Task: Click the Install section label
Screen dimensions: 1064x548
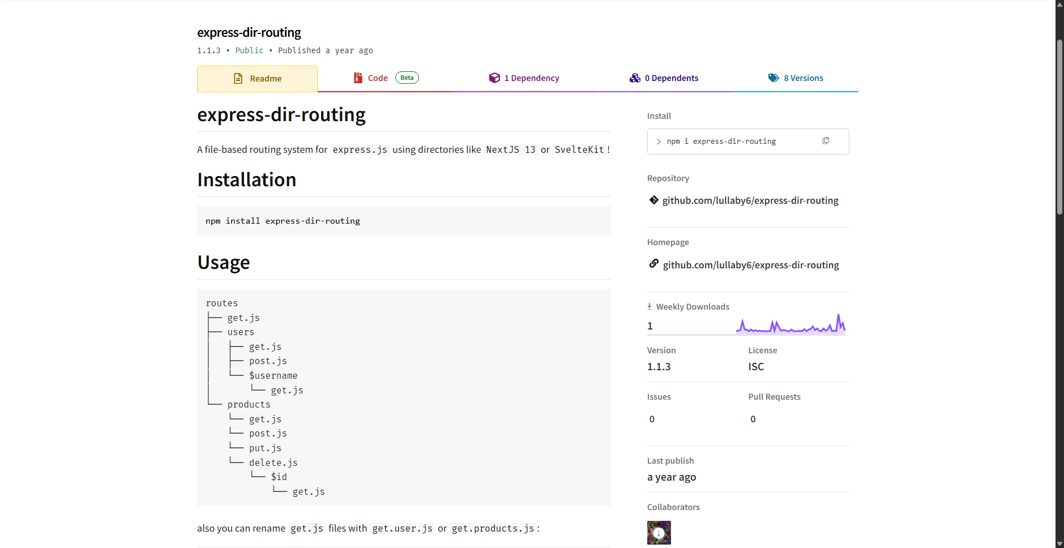Action: click(x=659, y=116)
